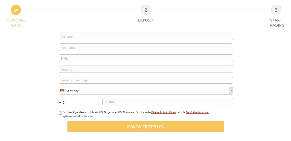This screenshot has width=291, height=141.
Task: Click the KONTO ERSTELLEN button
Action: tap(146, 127)
